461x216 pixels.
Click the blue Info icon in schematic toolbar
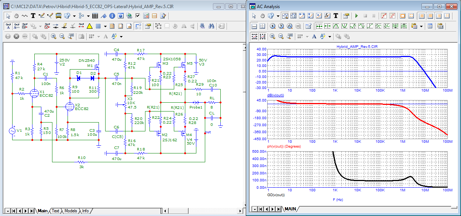112,16
